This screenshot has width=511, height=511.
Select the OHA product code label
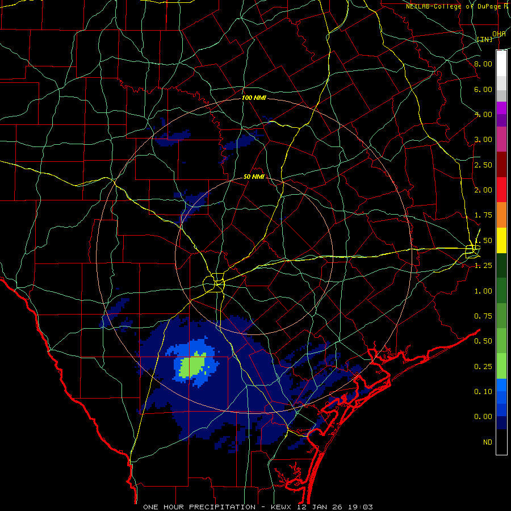pos(499,34)
